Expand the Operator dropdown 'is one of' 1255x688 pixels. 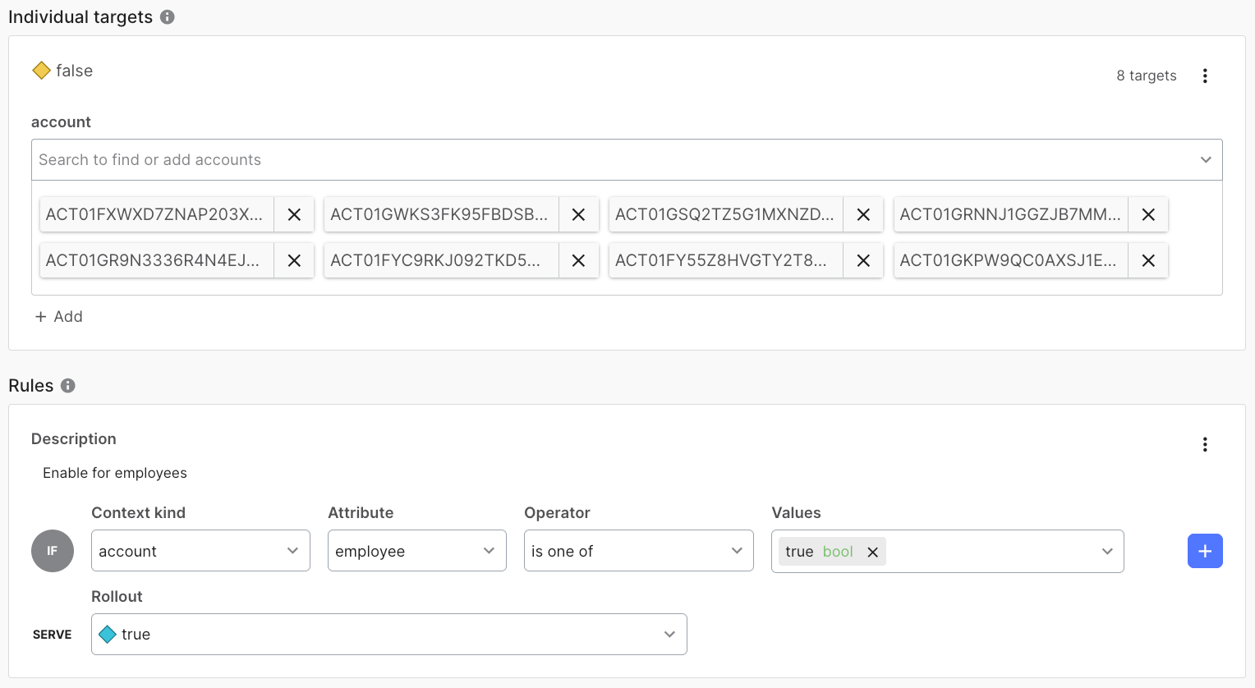point(638,551)
